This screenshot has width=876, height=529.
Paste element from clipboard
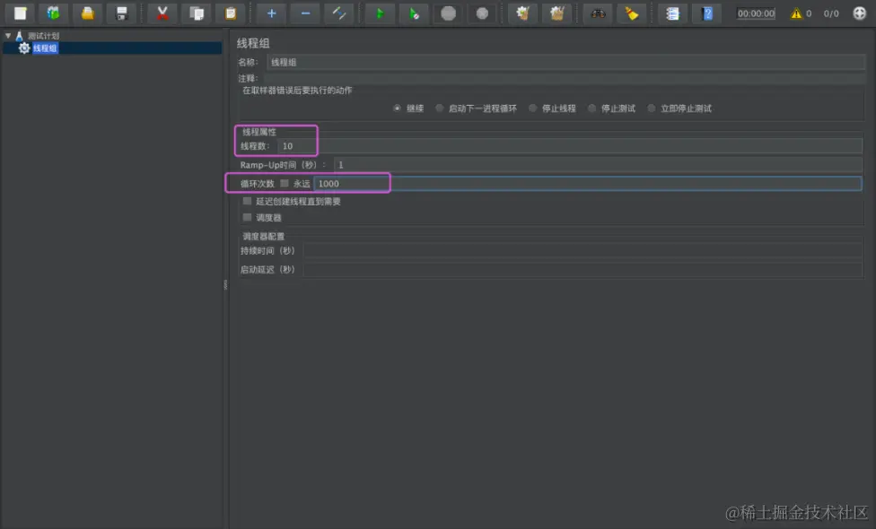pos(231,13)
